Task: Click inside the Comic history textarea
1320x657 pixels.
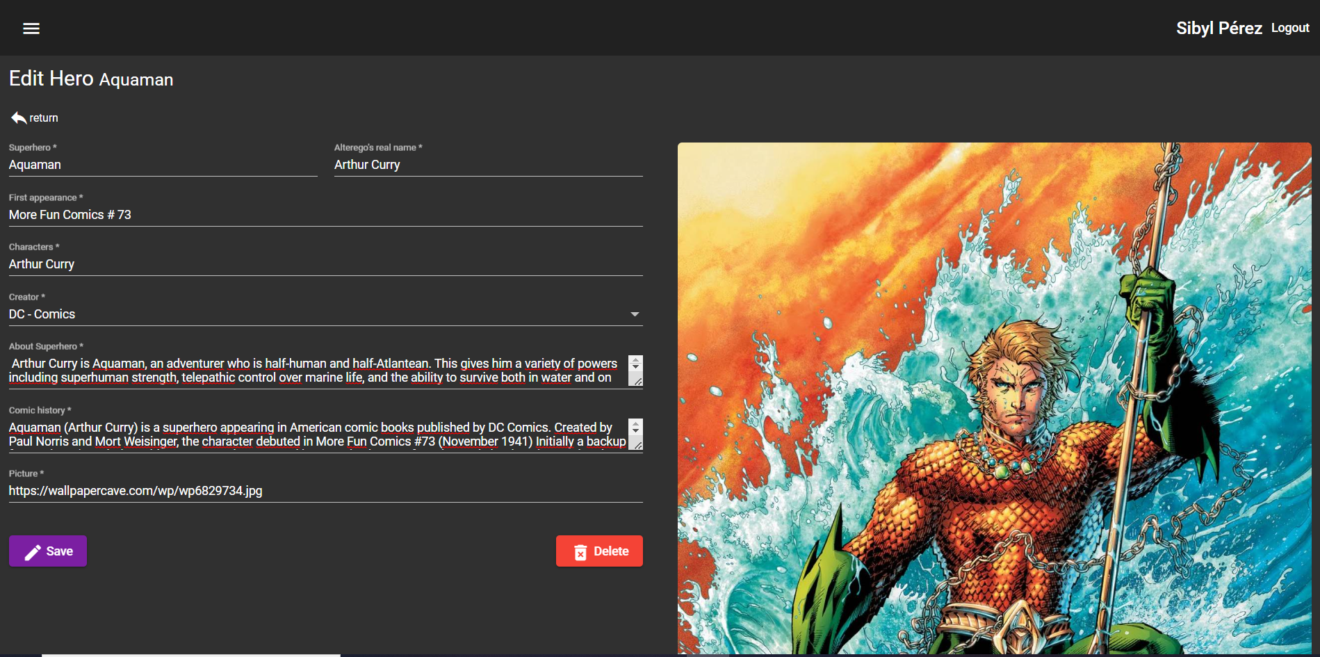Action: pyautogui.click(x=318, y=435)
